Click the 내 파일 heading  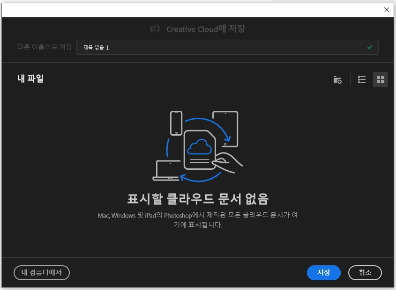coord(30,79)
